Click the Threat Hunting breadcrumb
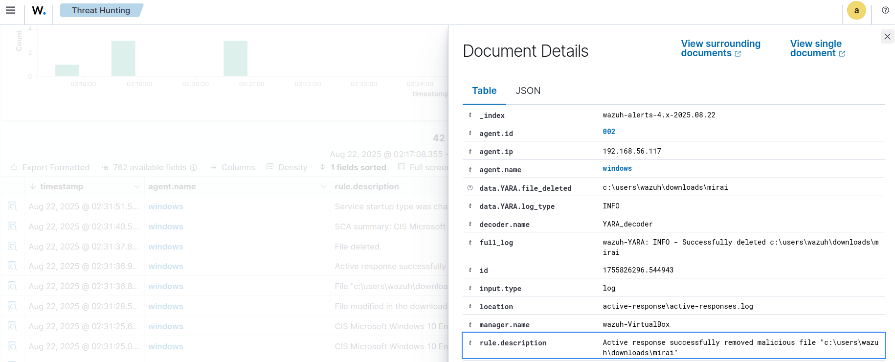The image size is (895, 362). (101, 10)
